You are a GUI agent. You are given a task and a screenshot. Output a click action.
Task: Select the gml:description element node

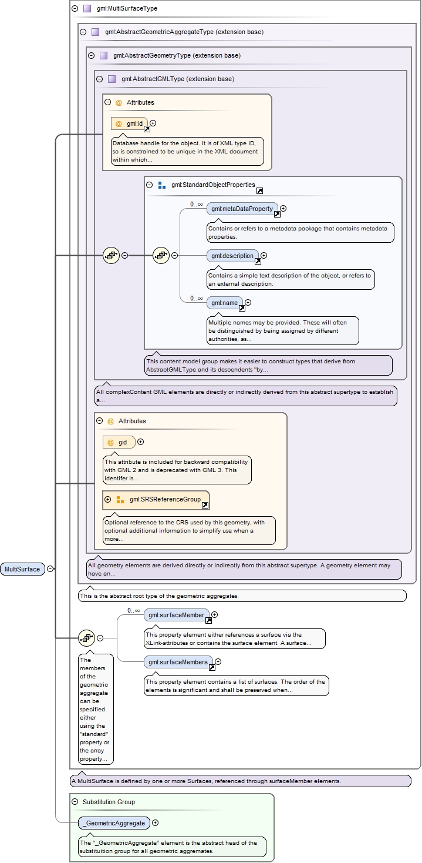[x=232, y=256]
